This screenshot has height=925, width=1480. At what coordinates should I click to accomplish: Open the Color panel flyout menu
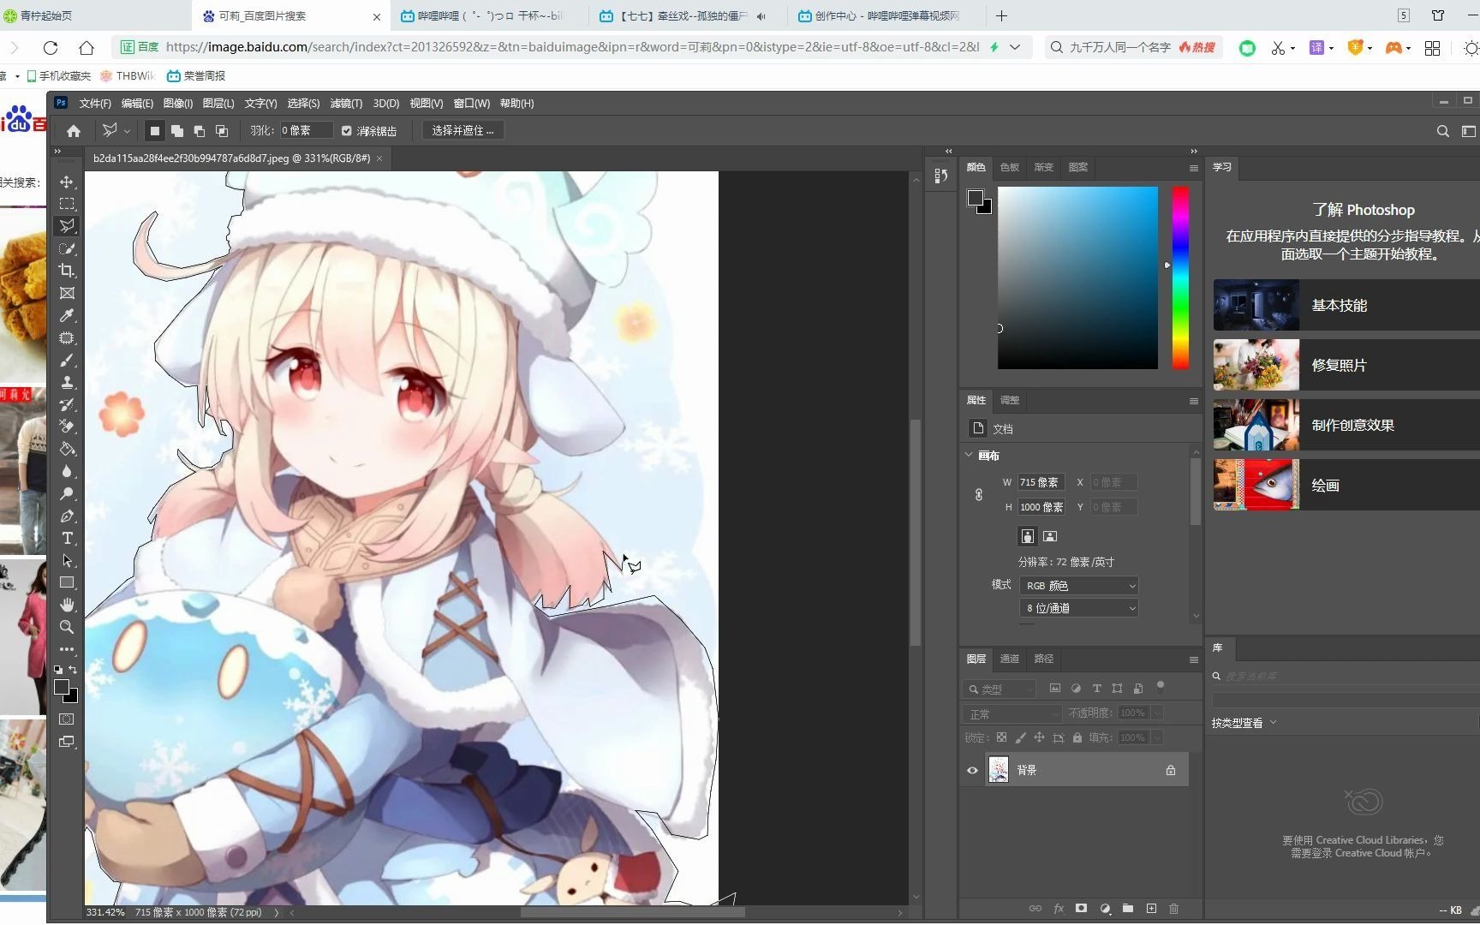1193,168
